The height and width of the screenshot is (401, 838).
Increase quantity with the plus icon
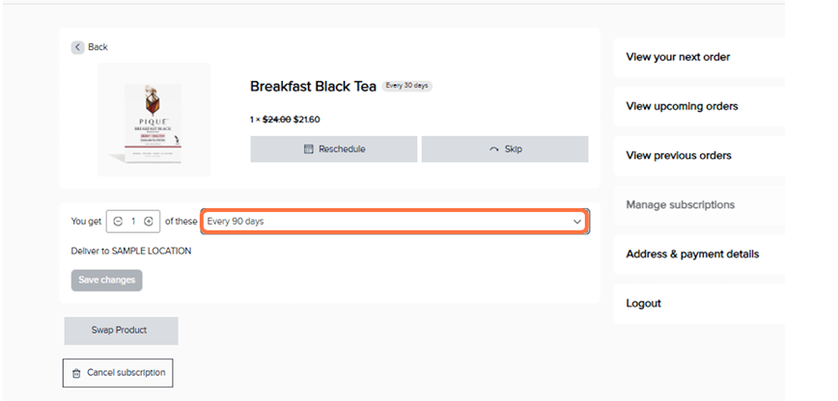[x=149, y=222]
